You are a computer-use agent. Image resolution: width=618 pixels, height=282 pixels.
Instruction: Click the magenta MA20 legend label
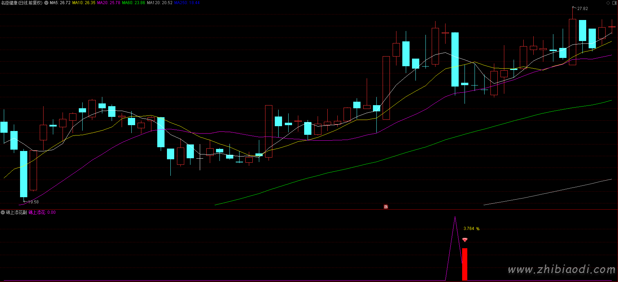(x=109, y=3)
